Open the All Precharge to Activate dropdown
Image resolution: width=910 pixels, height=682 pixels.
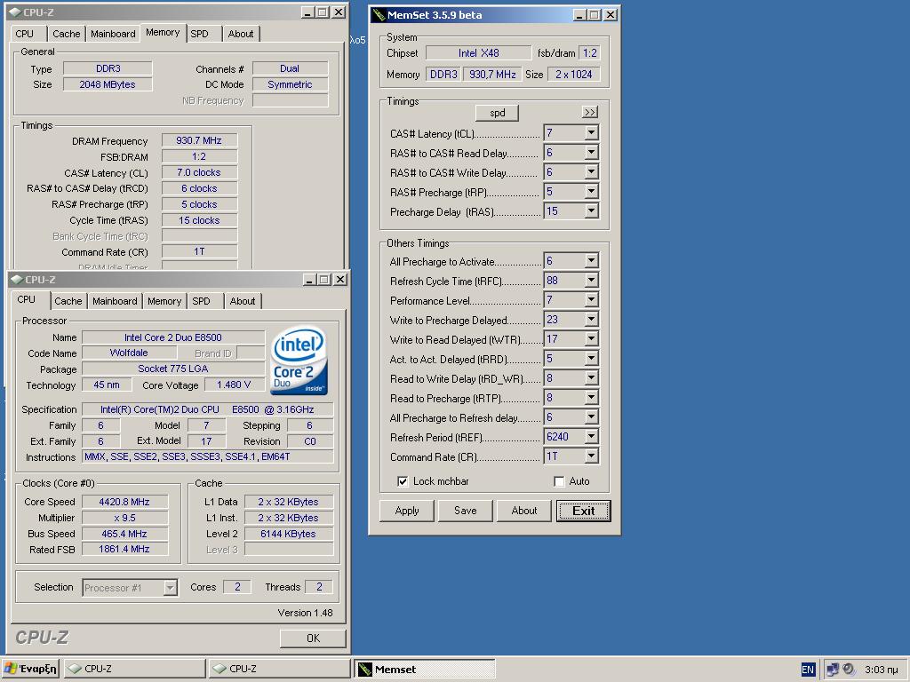tap(591, 261)
